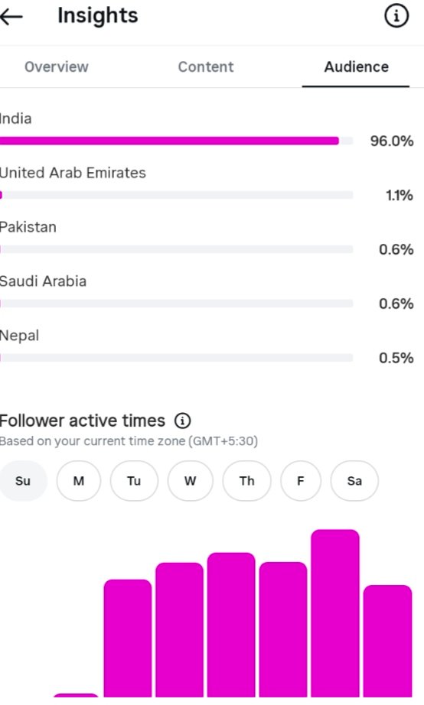The width and height of the screenshot is (424, 705).
Task: Switch to the Content tab
Action: click(x=206, y=67)
